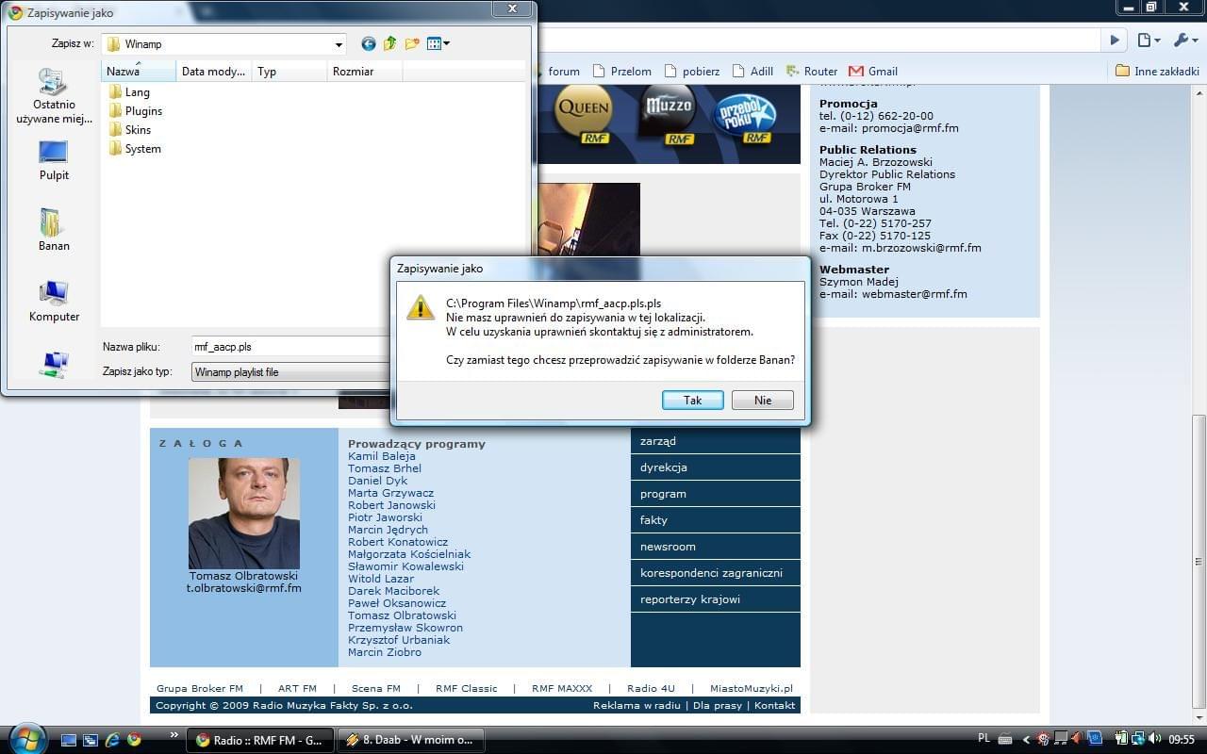This screenshot has width=1207, height=754.
Task: Go up one folder level icon
Action: tap(390, 43)
